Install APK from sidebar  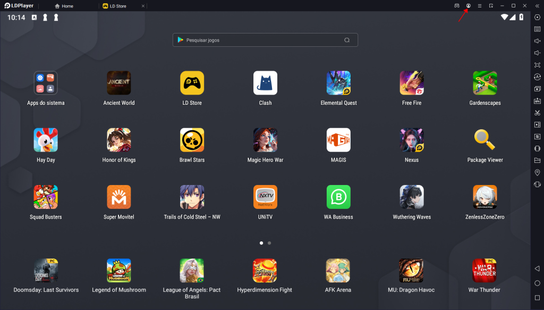537,100
